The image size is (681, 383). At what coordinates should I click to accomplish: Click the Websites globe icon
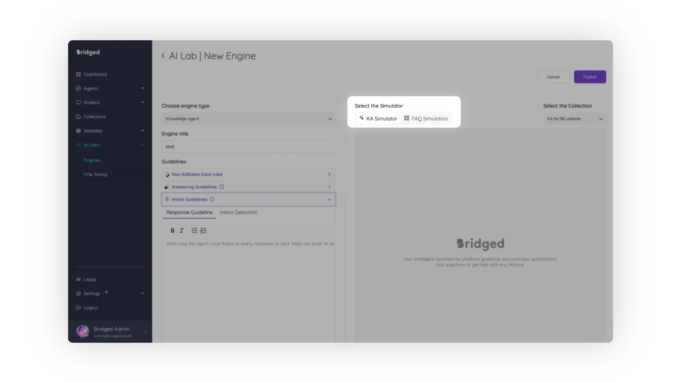[x=78, y=131]
